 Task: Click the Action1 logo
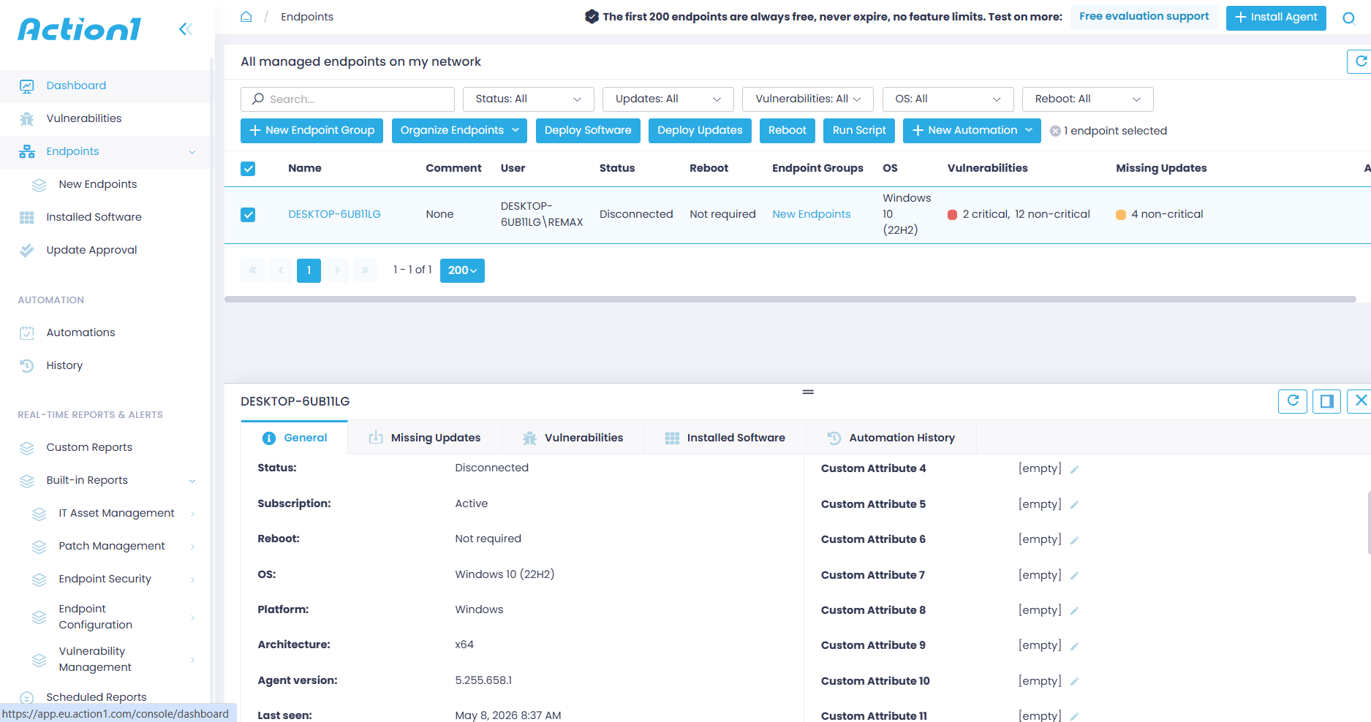(x=80, y=29)
